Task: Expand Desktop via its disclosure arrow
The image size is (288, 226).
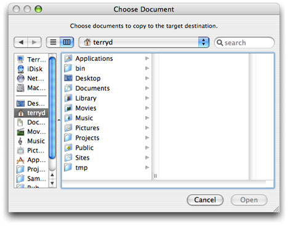Action: point(147,78)
